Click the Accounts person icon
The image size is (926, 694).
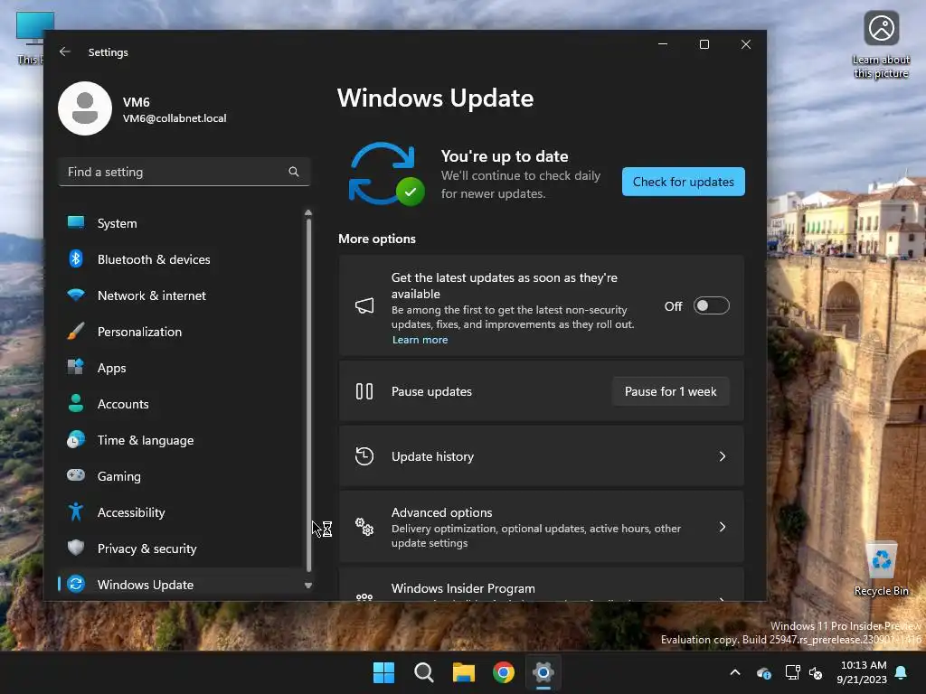[x=76, y=403]
